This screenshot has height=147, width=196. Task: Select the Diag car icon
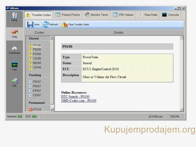(x=14, y=33)
